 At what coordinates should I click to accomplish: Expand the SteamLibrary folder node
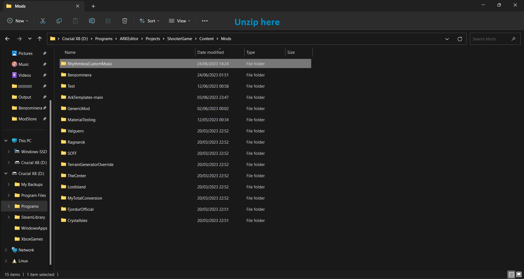[x=9, y=217]
